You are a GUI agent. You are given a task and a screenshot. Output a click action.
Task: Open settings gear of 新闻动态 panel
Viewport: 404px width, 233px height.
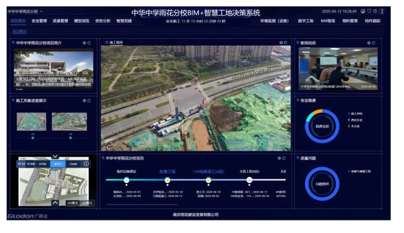[x=369, y=43]
